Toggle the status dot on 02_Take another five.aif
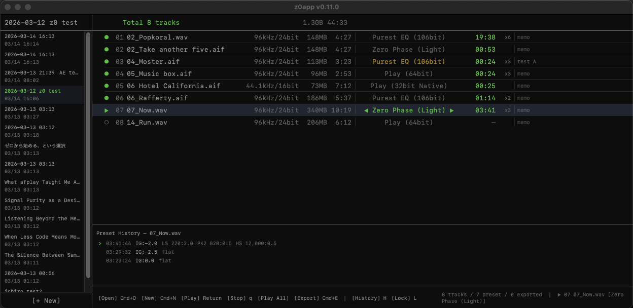This screenshot has height=308, width=633. (107, 49)
